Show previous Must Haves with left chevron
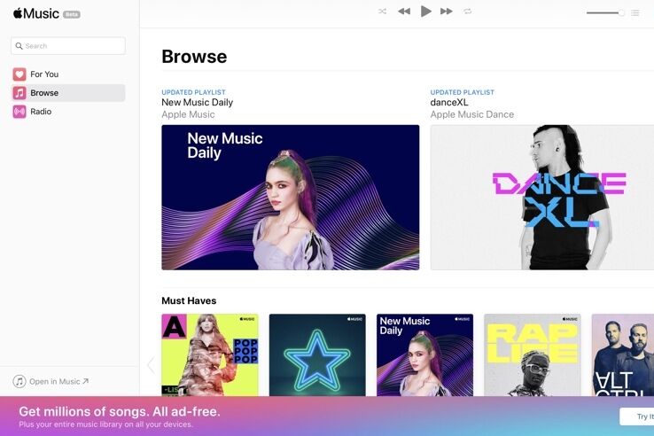 (151, 364)
